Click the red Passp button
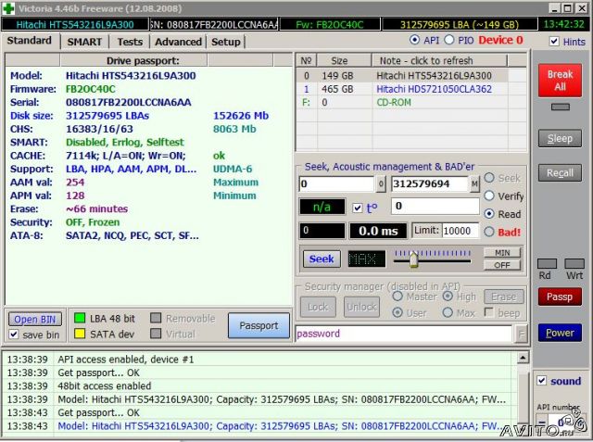Screen dimensions: 593x442 (560, 297)
